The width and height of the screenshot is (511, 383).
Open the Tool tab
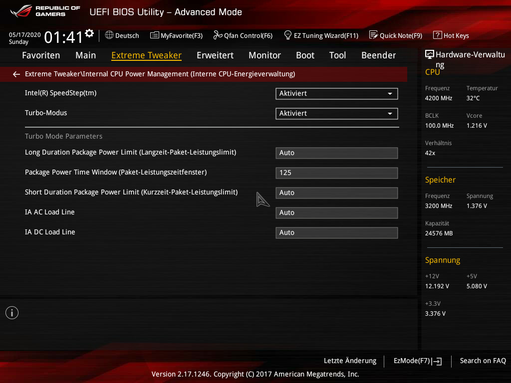tap(338, 55)
